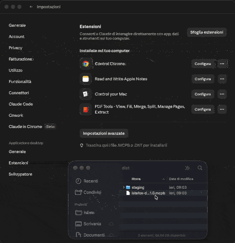Click the Inbox folder icon in Finder
Image resolution: width=235 pixels, height=243 pixels.
pos(78,212)
